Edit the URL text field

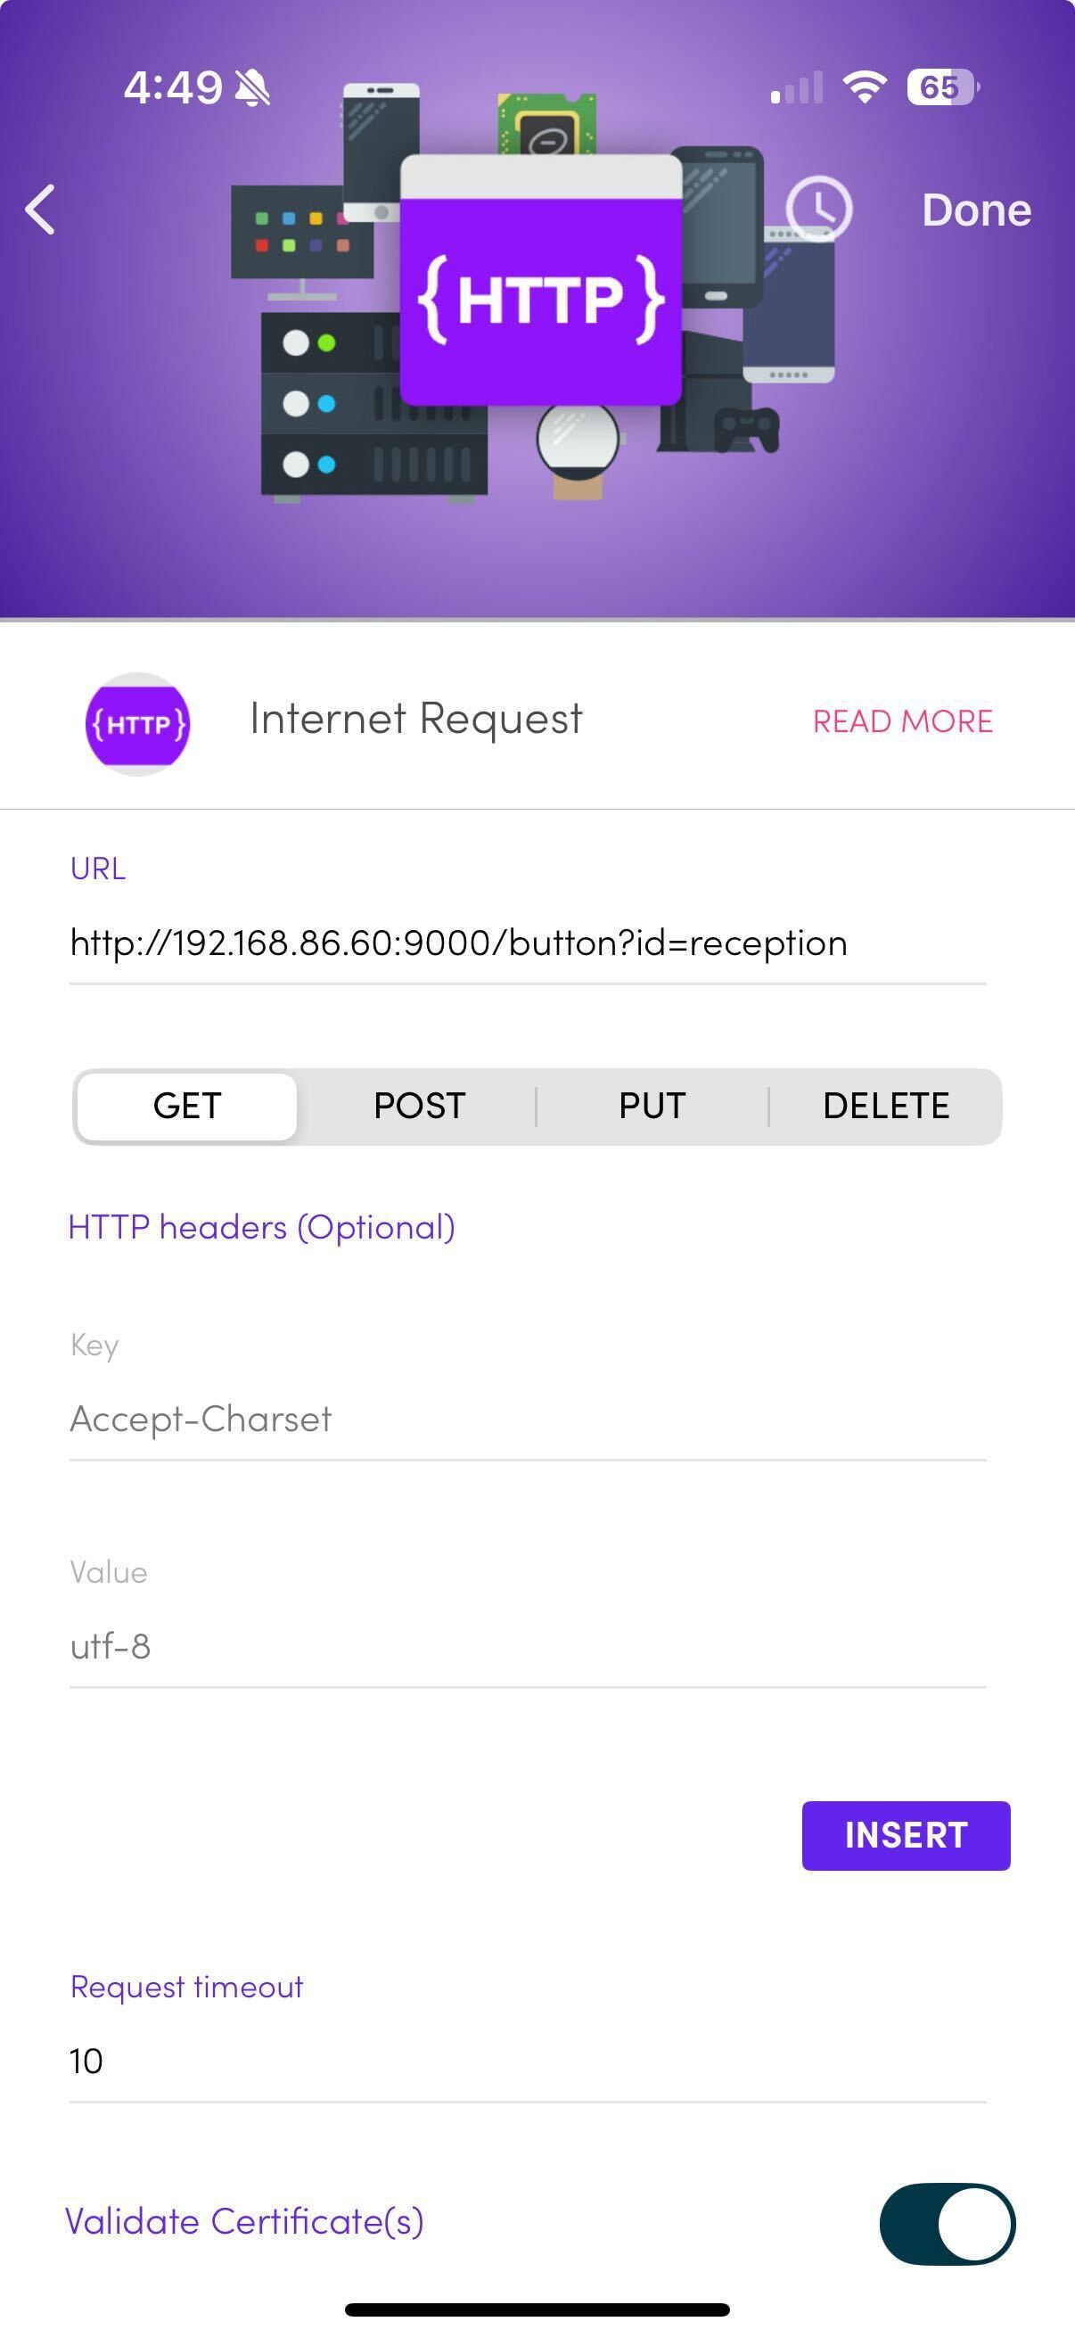pos(526,943)
